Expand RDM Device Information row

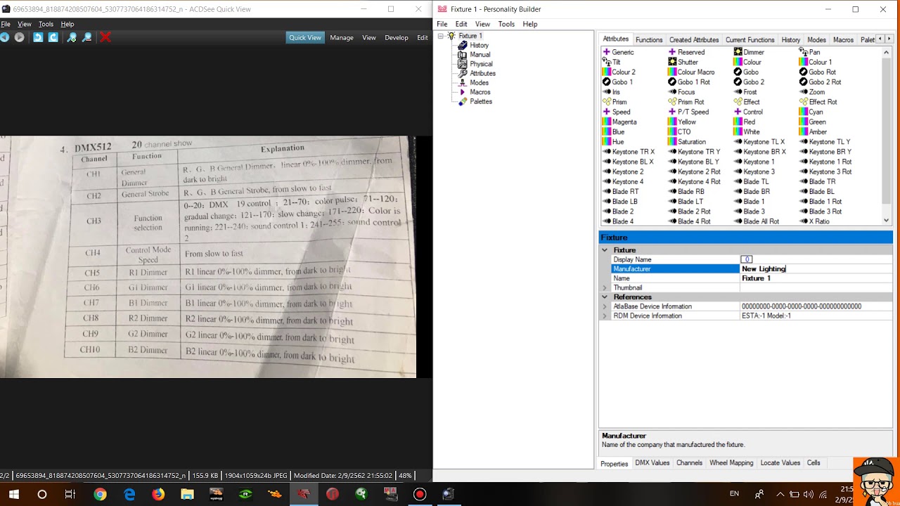click(605, 316)
